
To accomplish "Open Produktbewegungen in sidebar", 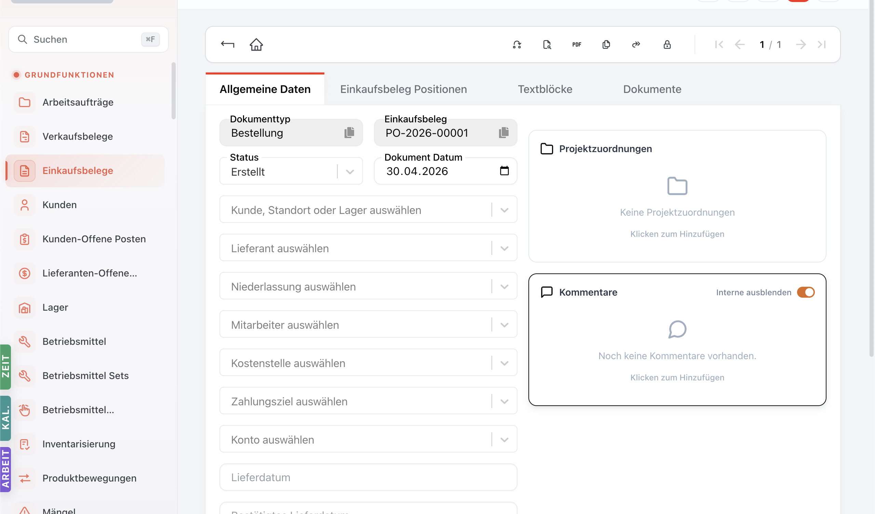I will 85,478.
